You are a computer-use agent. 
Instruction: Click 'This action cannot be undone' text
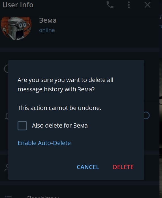(x=59, y=108)
